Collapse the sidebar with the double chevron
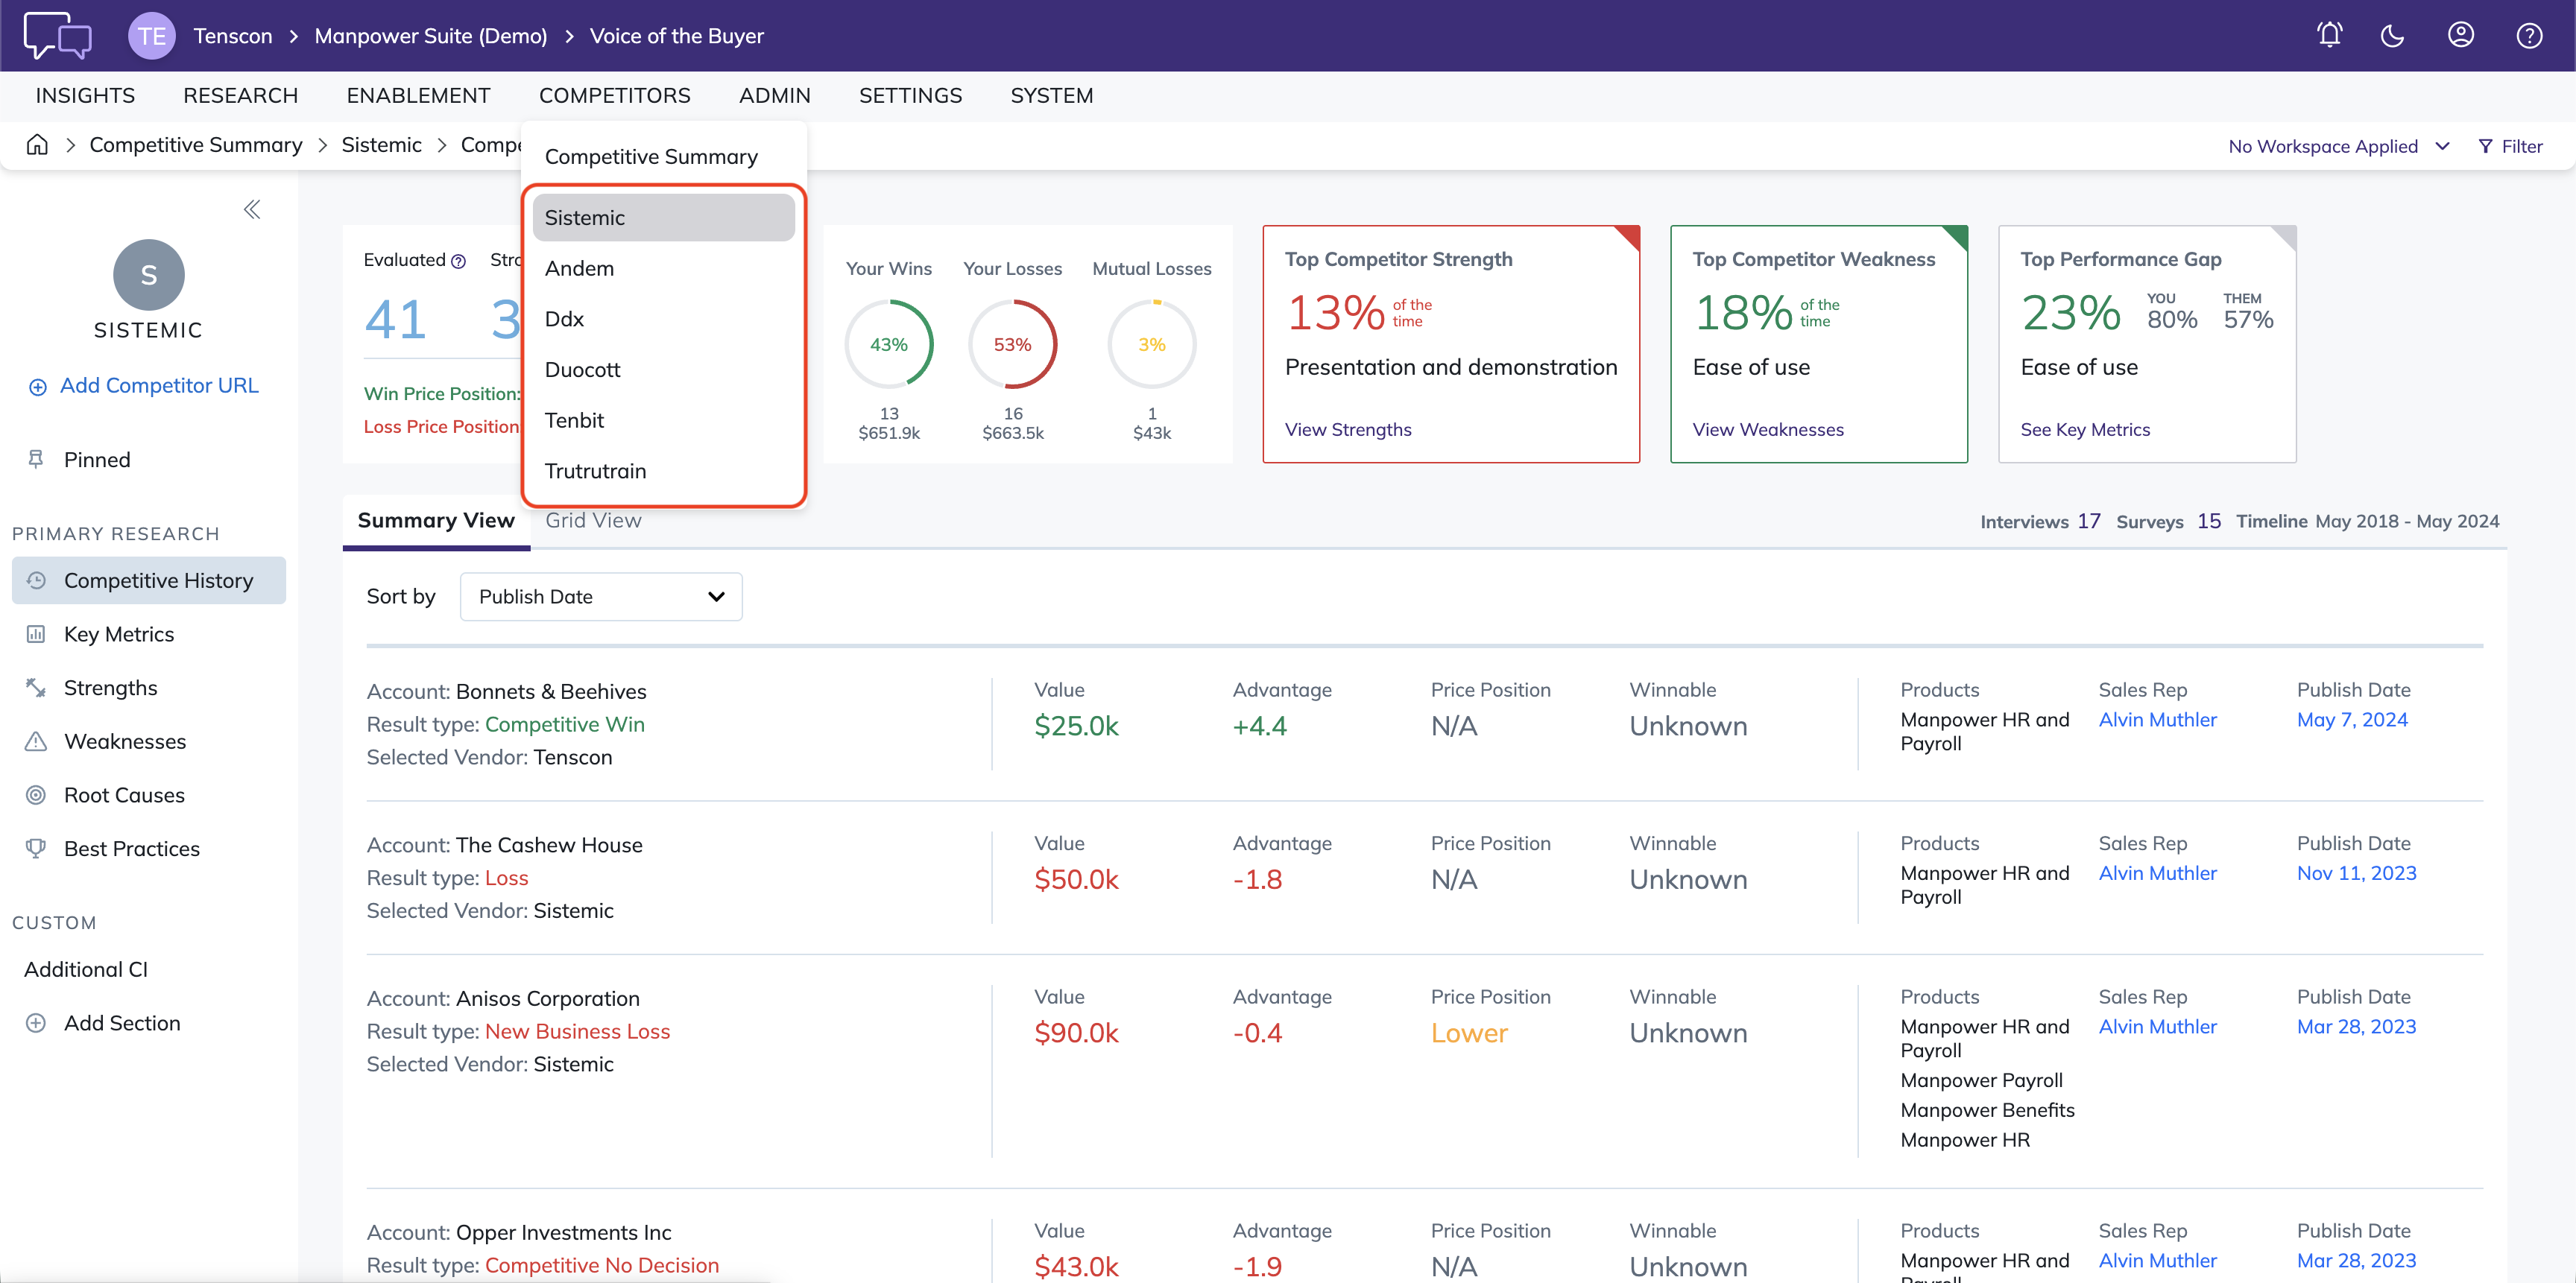 252,209
